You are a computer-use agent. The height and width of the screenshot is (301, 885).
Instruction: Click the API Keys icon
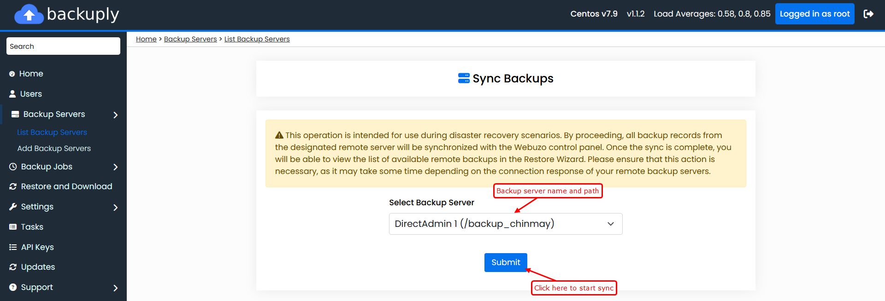click(x=13, y=247)
